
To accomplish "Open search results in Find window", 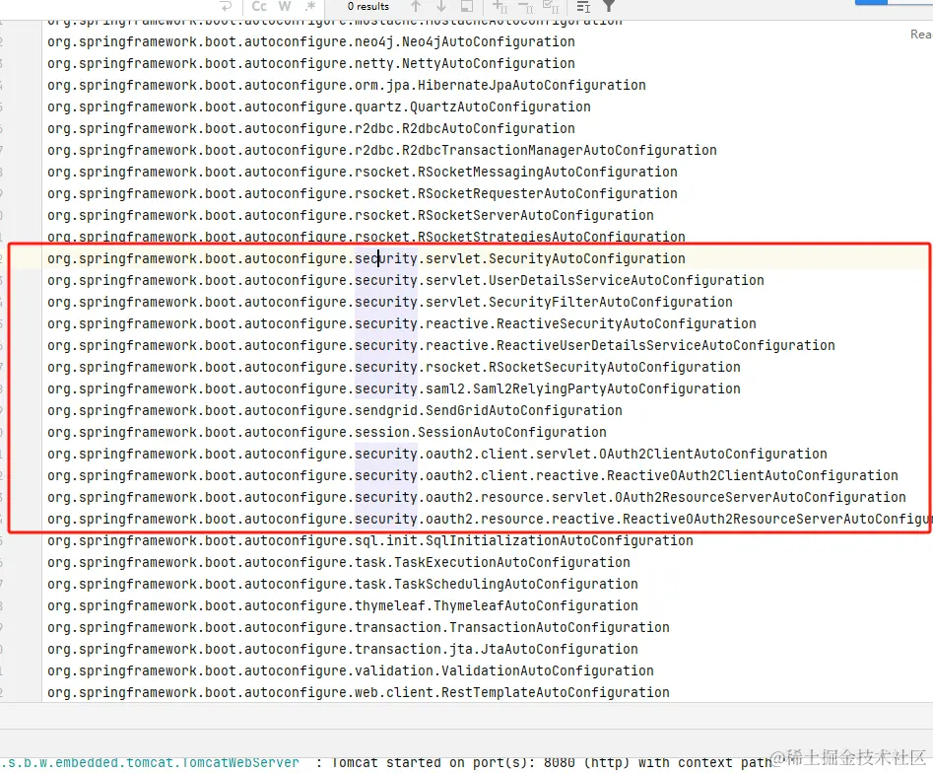I will pos(467,7).
